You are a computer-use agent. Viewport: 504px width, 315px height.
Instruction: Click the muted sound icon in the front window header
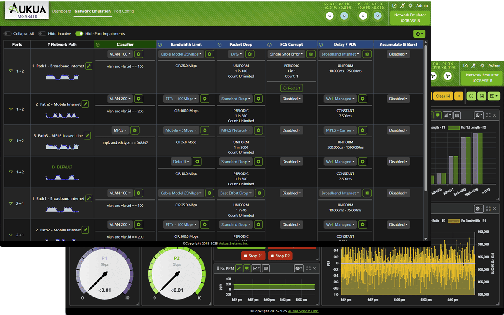402,6
